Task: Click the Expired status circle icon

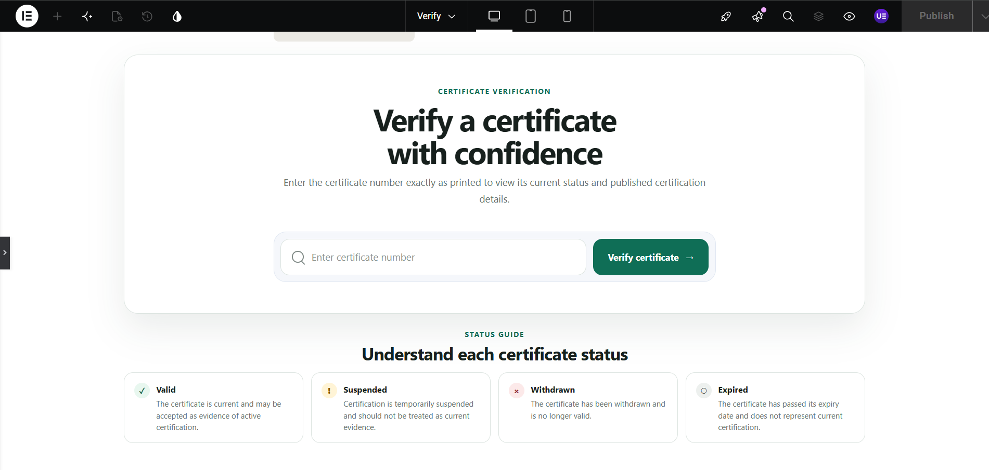Action: [x=704, y=391]
